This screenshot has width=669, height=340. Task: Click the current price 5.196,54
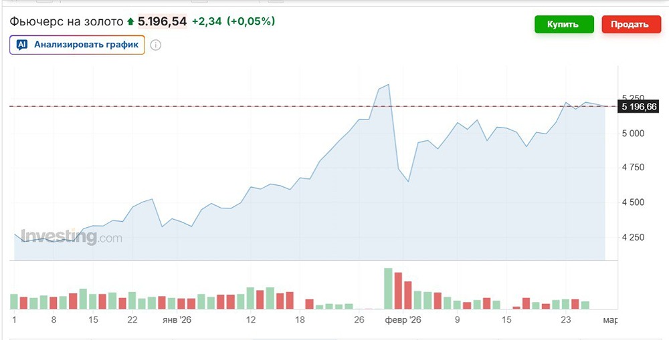162,21
